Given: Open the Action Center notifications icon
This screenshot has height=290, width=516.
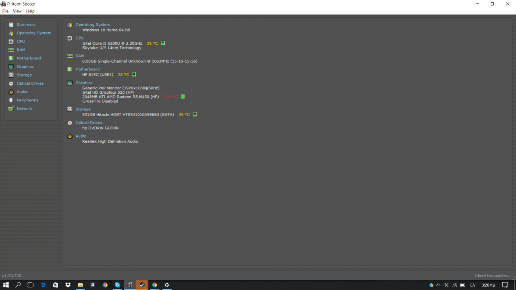Looking at the screenshot, I should tap(505, 285).
